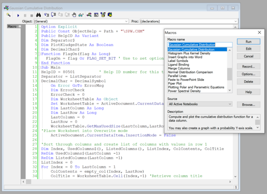Collapse the Function FlagOn code block
This screenshot has width=267, height=194.
39,54
